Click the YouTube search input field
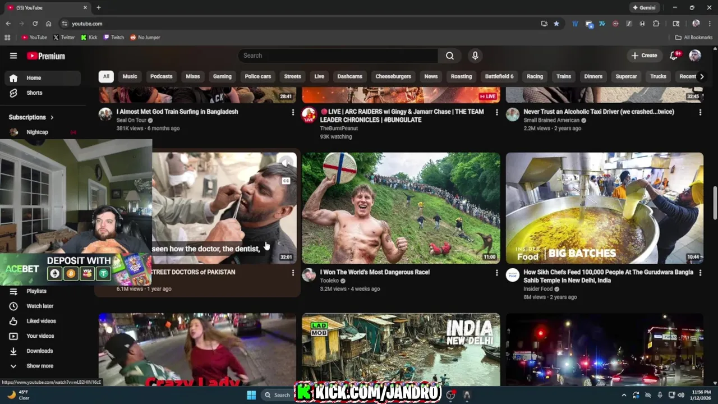The width and height of the screenshot is (718, 404). click(x=338, y=56)
